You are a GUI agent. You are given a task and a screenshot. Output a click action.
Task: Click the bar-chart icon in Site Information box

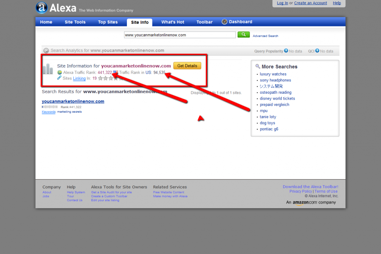coord(48,68)
